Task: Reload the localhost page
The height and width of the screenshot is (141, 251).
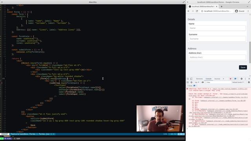Action: tap(197, 11)
